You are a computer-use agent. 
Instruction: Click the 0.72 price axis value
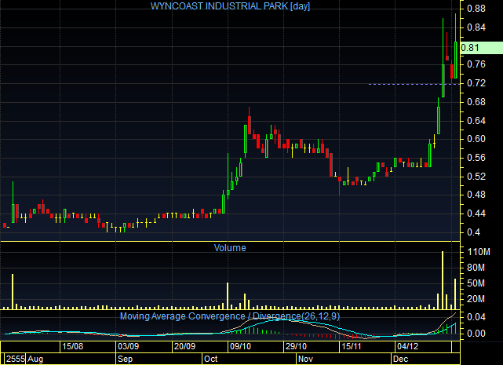(x=476, y=83)
